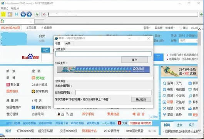204x139 pixels.
Task: Click the 保存 button
Action: (x=134, y=60)
